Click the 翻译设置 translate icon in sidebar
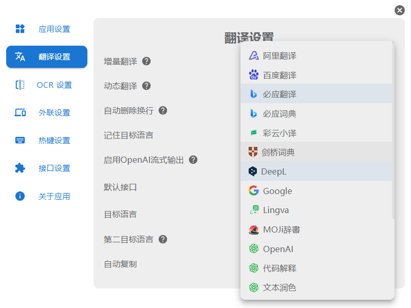The width and height of the screenshot is (411, 308). pyautogui.click(x=20, y=56)
